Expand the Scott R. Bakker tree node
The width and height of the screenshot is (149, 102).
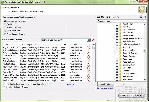pos(114,74)
